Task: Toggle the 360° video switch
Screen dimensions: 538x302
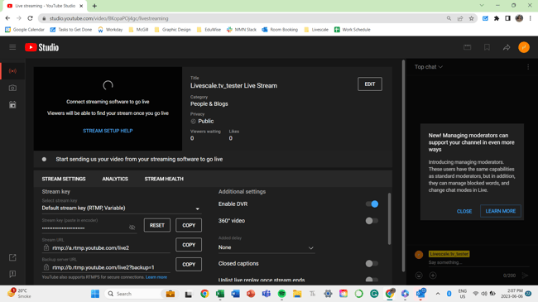Action: (x=372, y=221)
